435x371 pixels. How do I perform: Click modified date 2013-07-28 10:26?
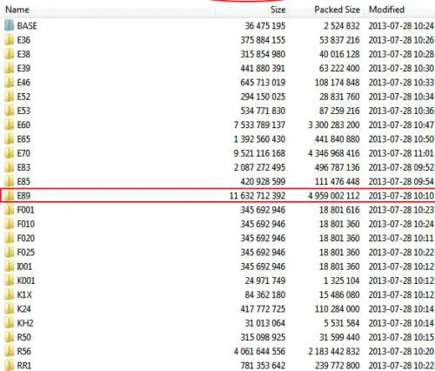(401, 40)
